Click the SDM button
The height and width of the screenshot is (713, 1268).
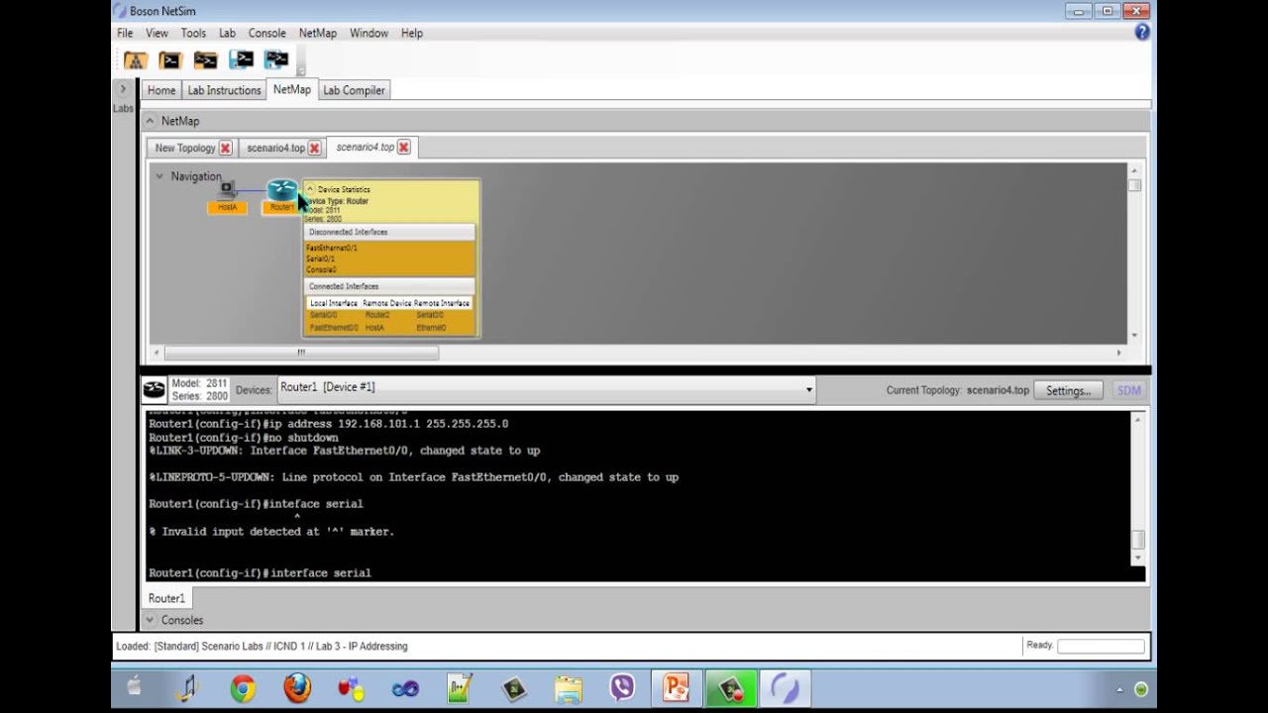click(1129, 390)
